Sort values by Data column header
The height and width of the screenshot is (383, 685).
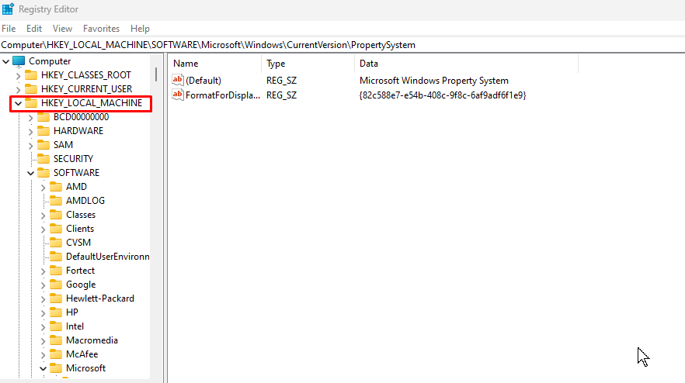[466, 64]
